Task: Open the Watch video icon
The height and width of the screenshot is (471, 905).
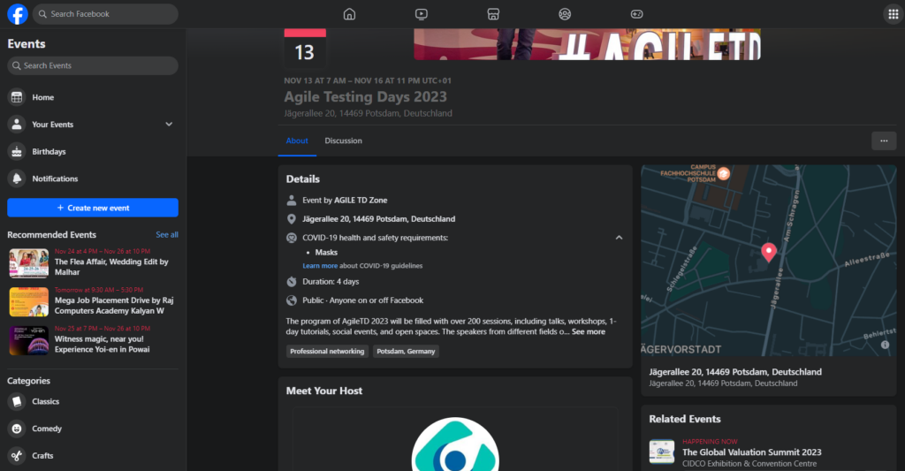Action: [422, 14]
